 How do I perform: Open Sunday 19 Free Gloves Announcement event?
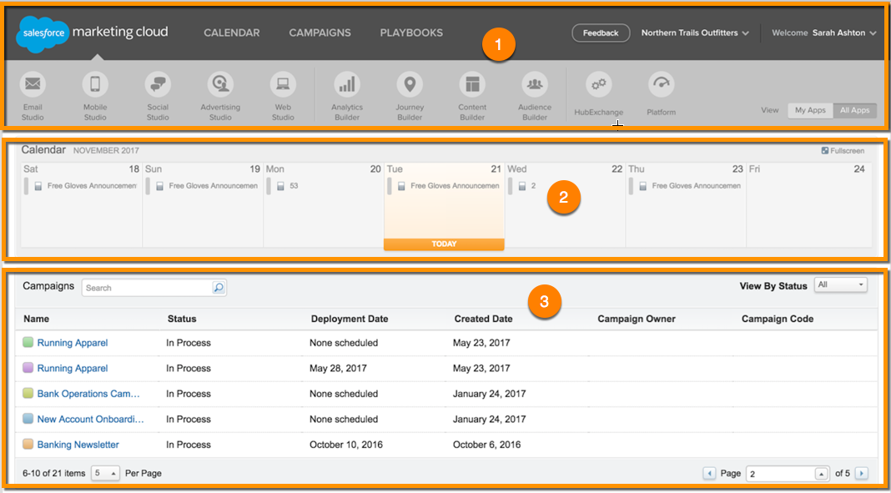point(213,186)
